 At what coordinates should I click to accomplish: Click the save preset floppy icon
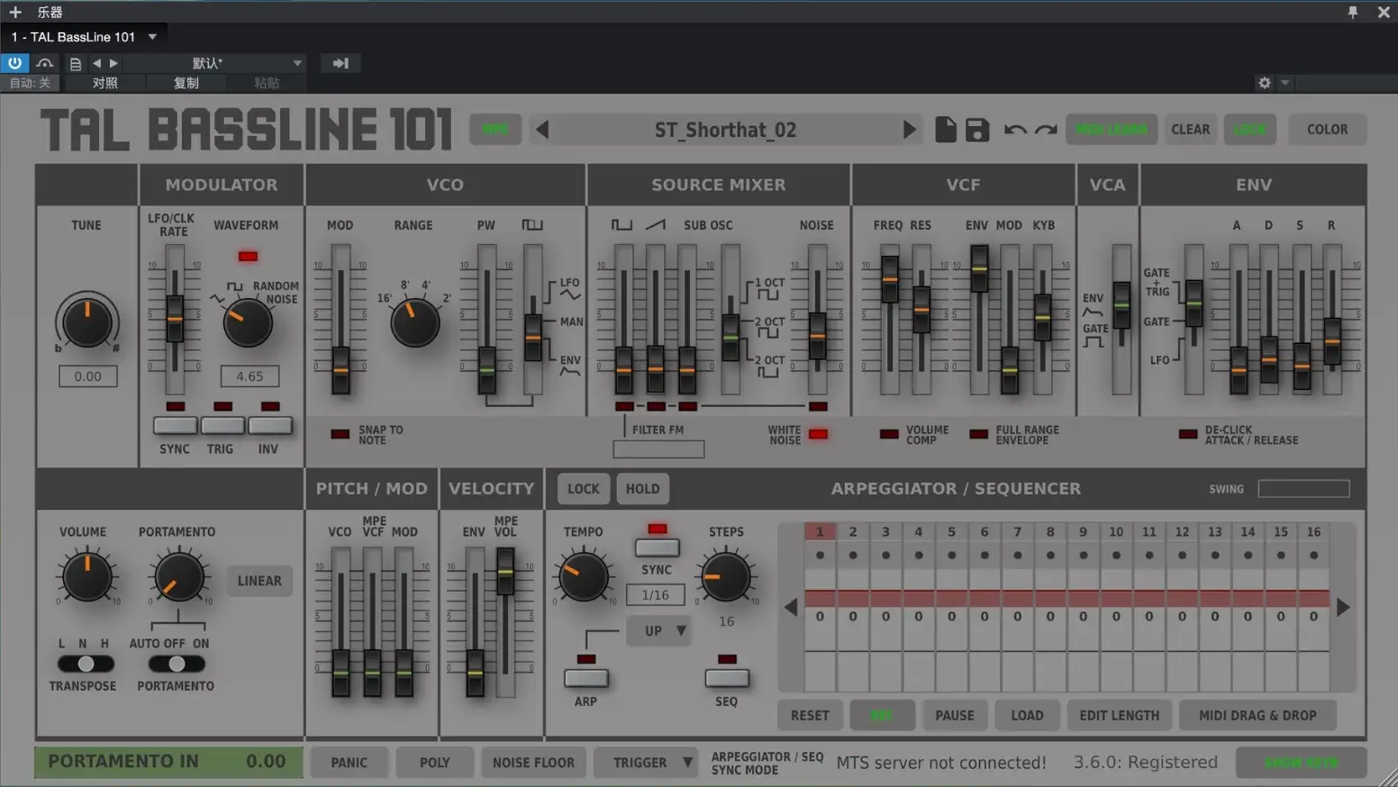click(977, 130)
